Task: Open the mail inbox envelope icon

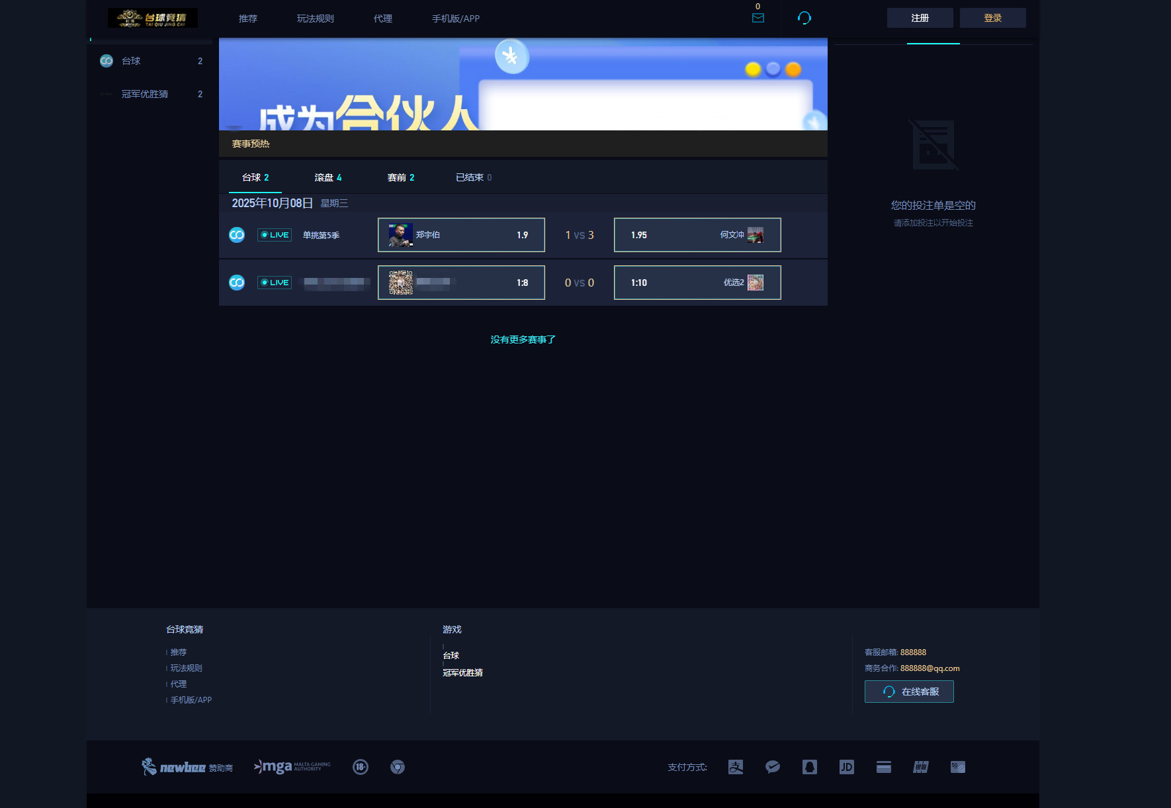Action: point(758,18)
